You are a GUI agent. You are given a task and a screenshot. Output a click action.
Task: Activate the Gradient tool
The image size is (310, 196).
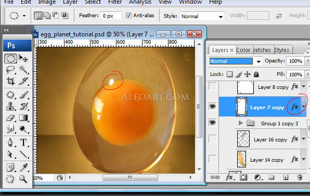click(x=23, y=118)
